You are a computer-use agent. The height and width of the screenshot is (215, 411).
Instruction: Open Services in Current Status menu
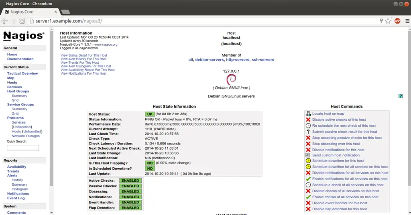pyautogui.click(x=14, y=87)
